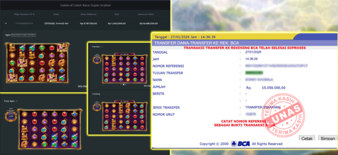Open the Spin slot grid with Scatter symbols
This screenshot has height=155, width=338.
click(x=37, y=63)
